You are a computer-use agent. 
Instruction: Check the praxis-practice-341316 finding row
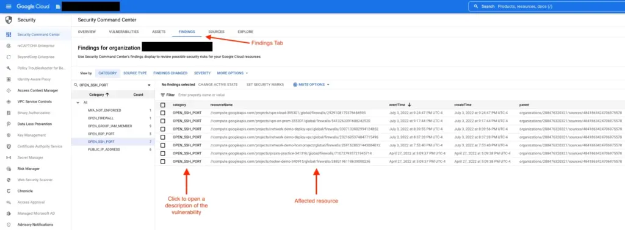coord(162,153)
